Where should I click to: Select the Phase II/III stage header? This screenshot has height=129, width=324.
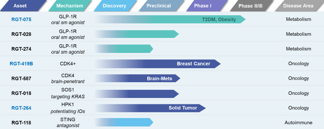click(250, 6)
